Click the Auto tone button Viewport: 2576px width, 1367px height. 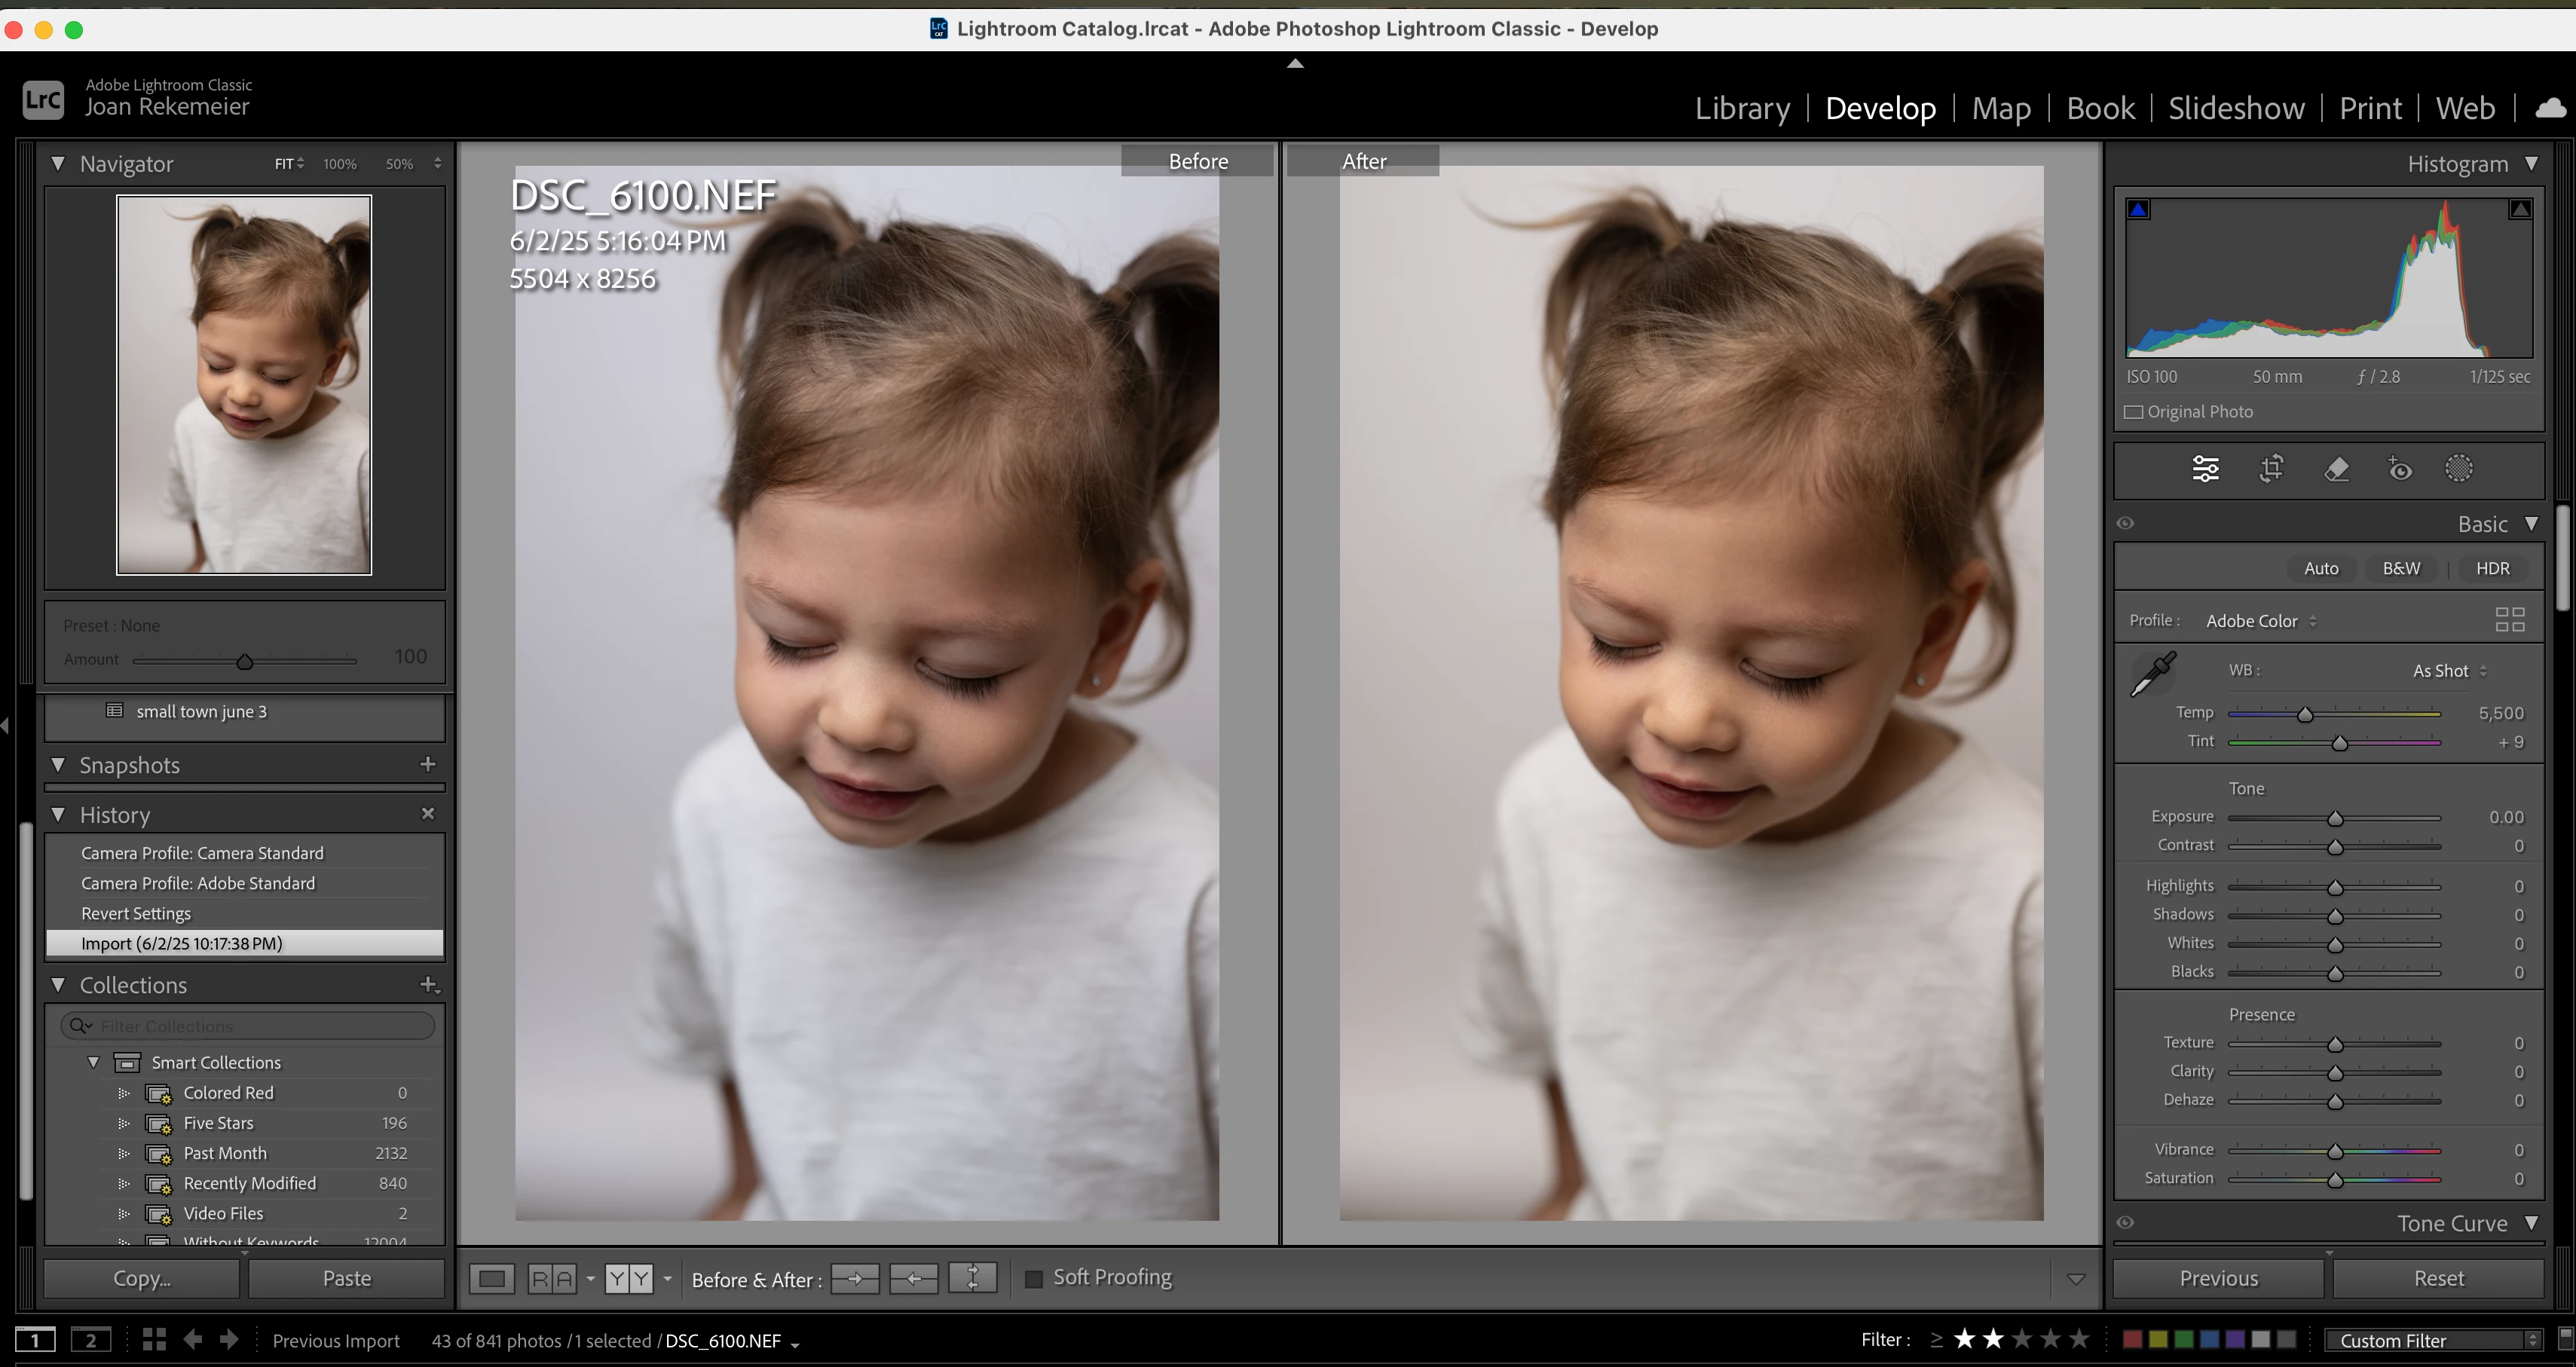[2321, 568]
